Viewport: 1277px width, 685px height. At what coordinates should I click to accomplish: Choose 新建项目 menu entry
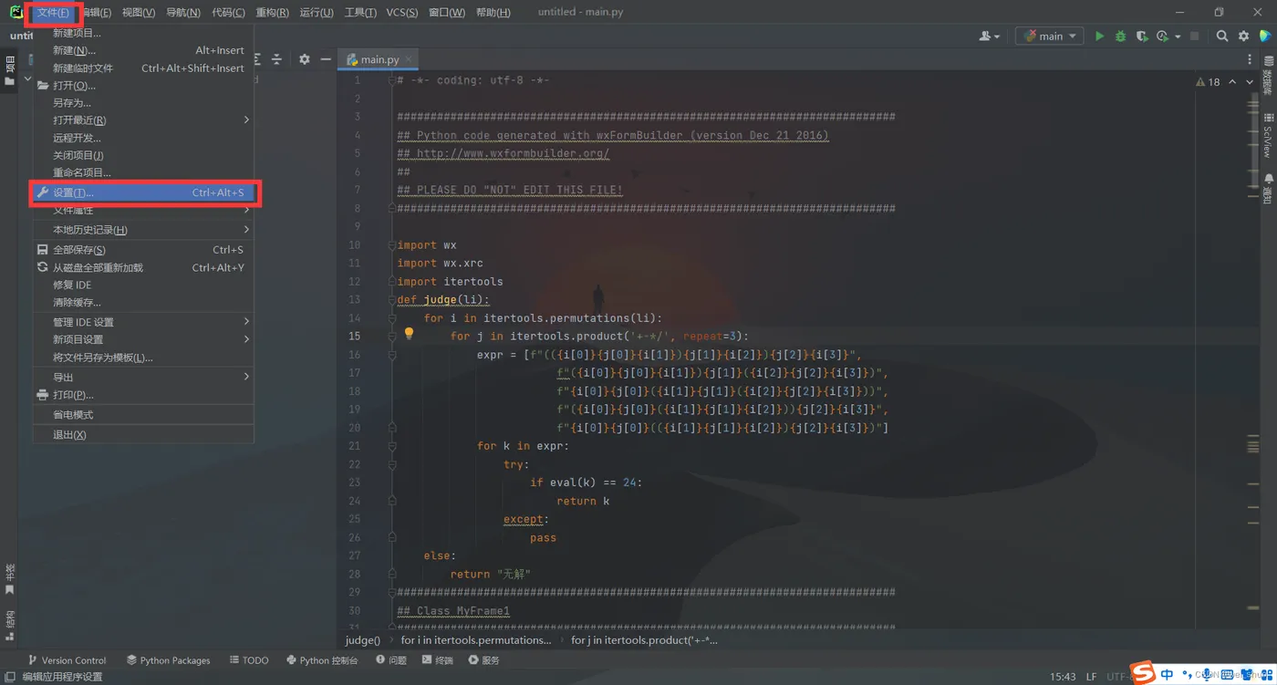click(143, 33)
